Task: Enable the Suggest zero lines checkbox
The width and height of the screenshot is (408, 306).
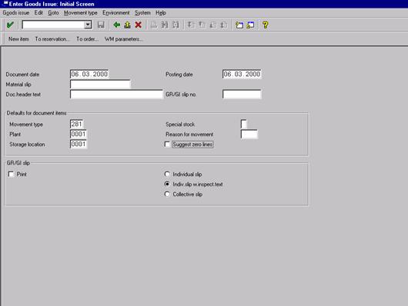Action: coord(167,145)
